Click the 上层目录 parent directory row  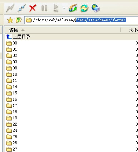point(72,37)
